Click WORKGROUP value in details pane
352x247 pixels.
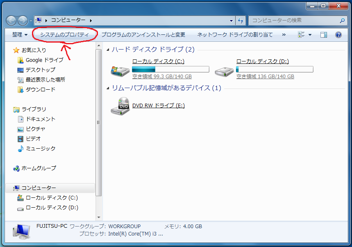125,227
